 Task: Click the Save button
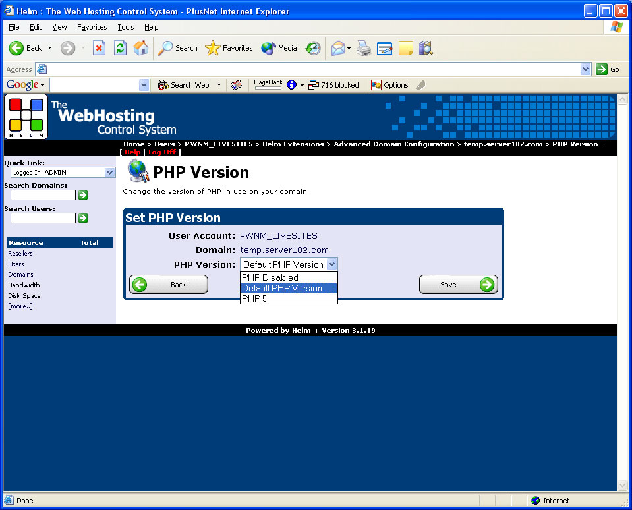(x=458, y=285)
